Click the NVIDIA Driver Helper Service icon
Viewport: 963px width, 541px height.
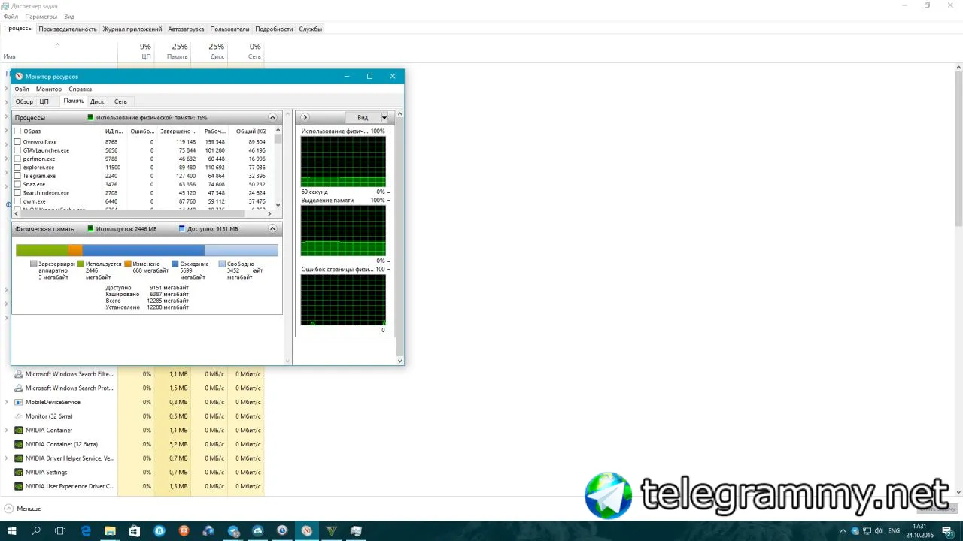[x=19, y=458]
